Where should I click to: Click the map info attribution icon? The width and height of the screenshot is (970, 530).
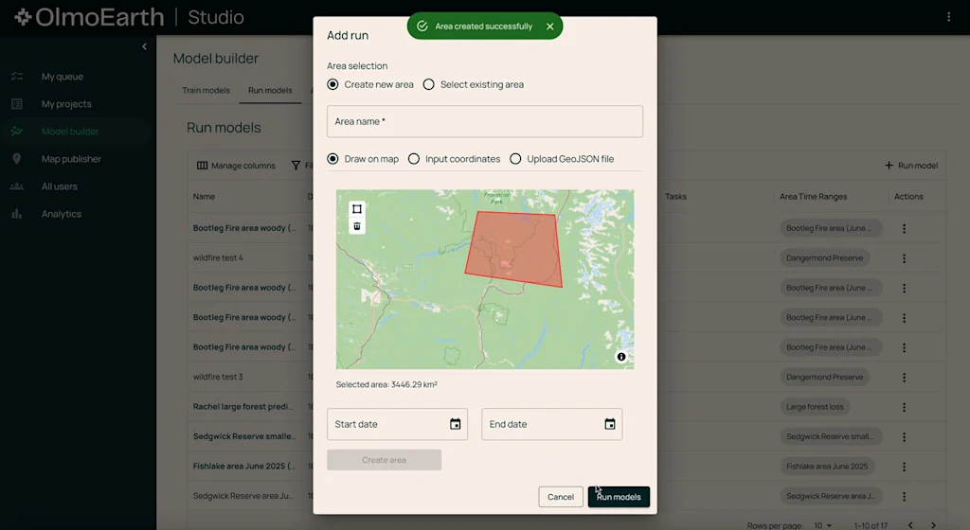click(621, 357)
